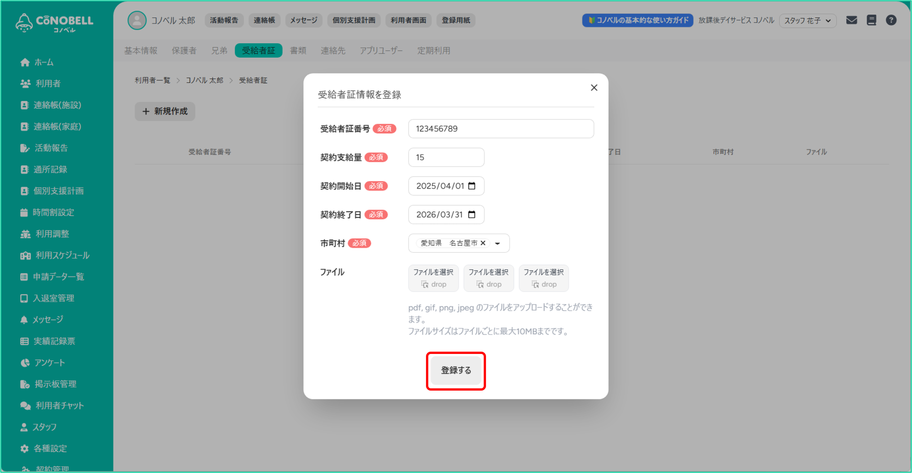Click the コノベル 太郎 user avatar
The image size is (912, 473).
pyautogui.click(x=137, y=20)
